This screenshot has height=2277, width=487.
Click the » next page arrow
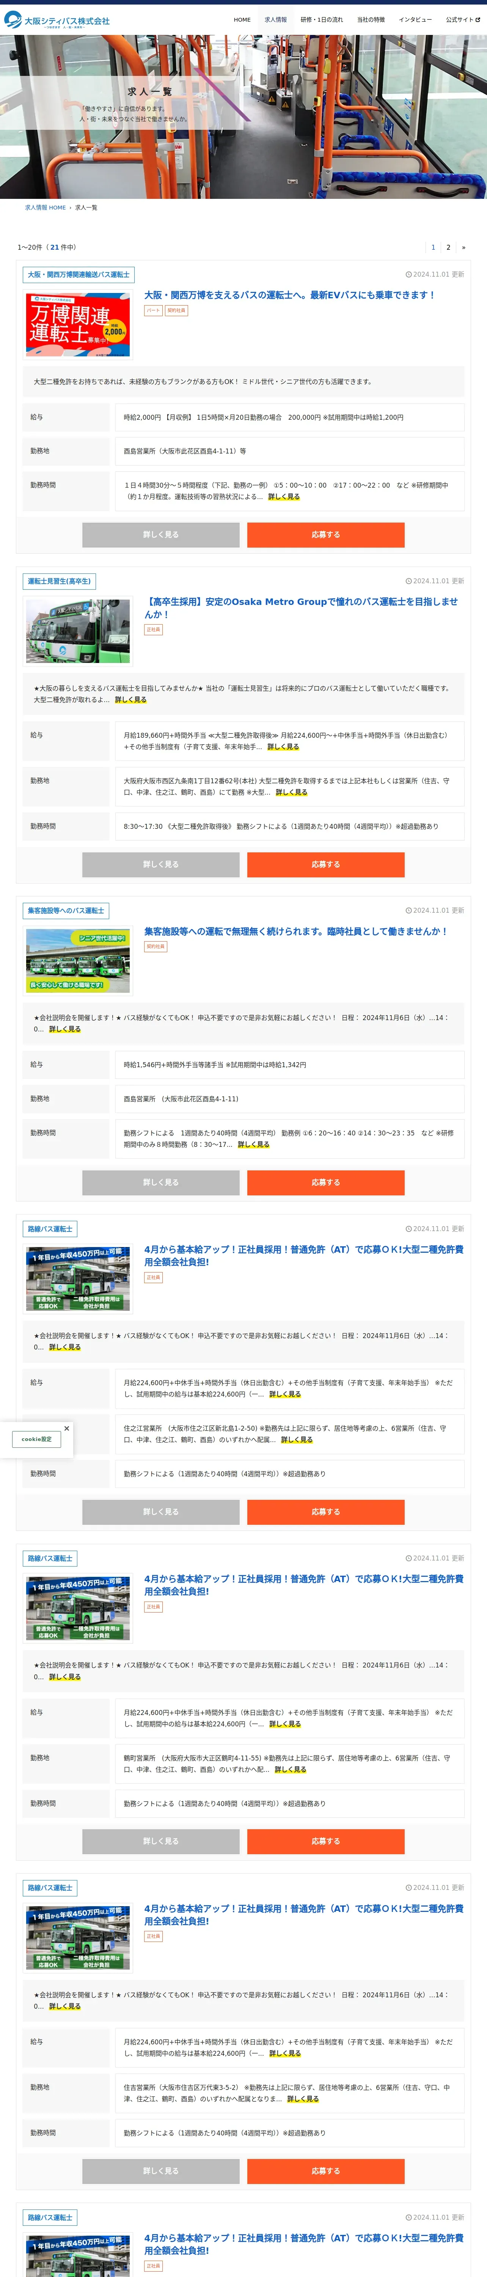click(x=463, y=247)
